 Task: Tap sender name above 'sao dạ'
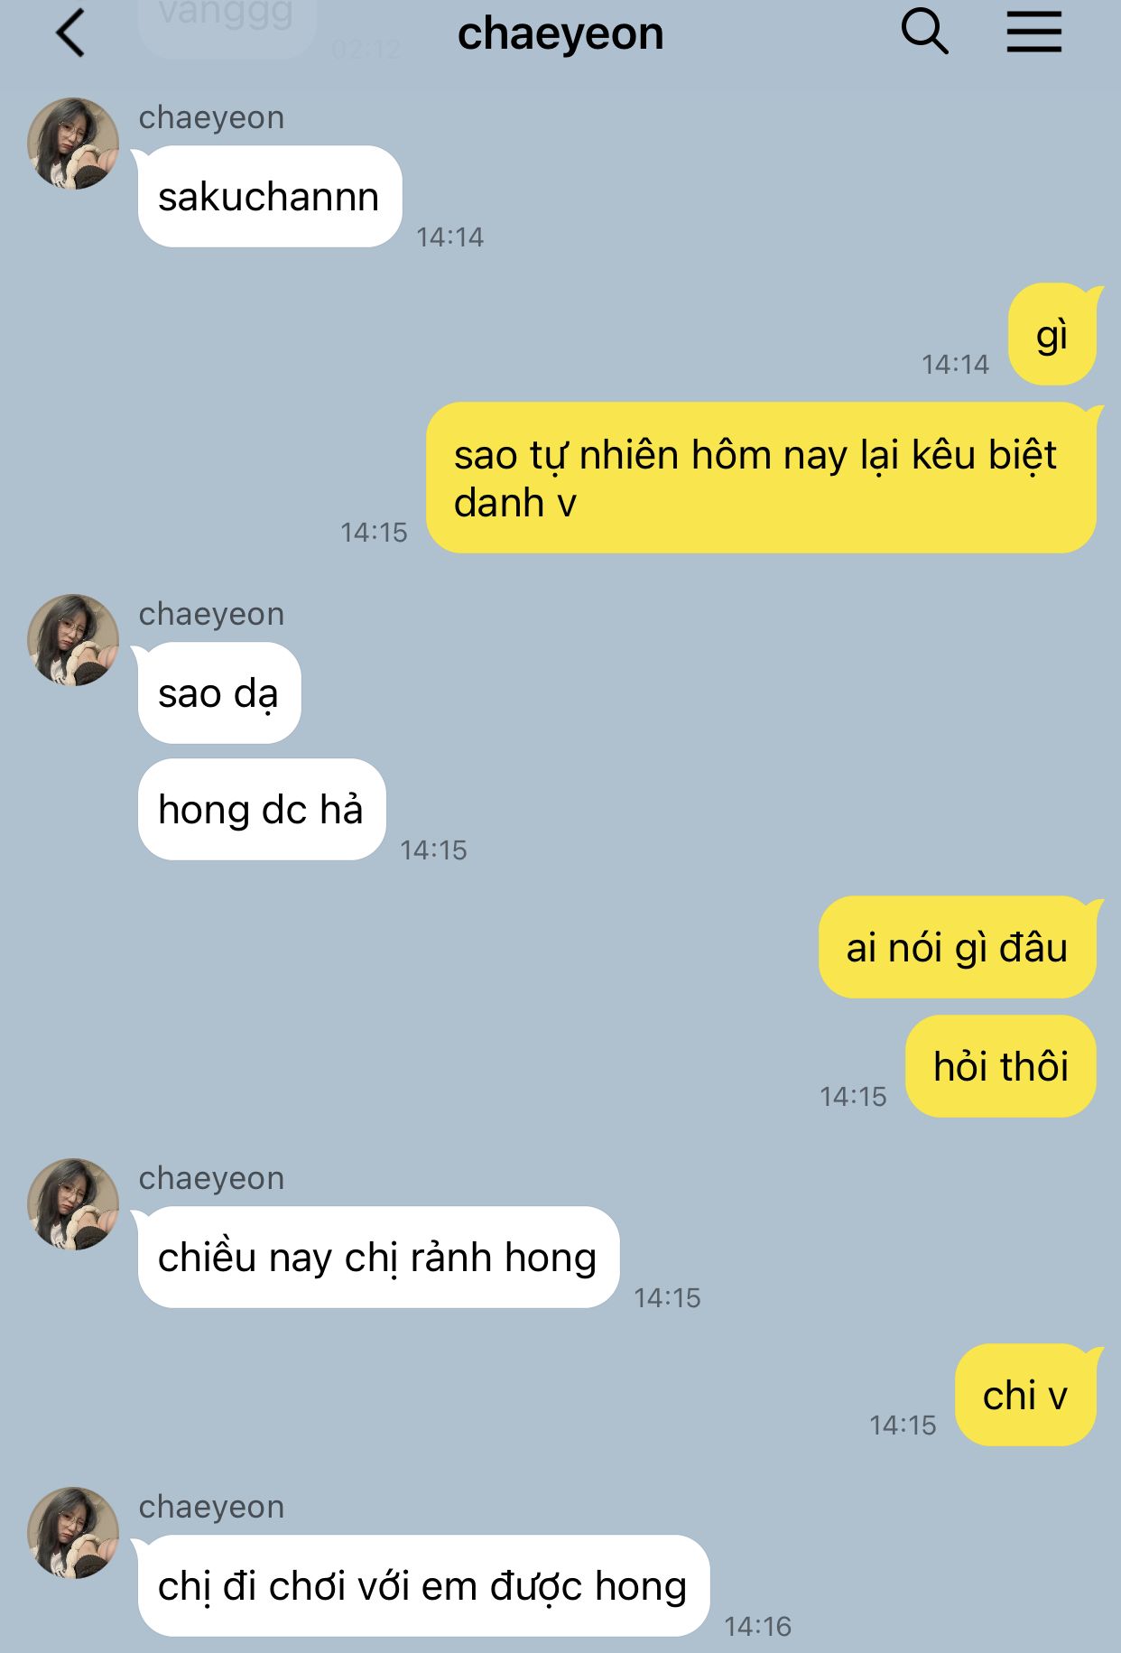211,614
